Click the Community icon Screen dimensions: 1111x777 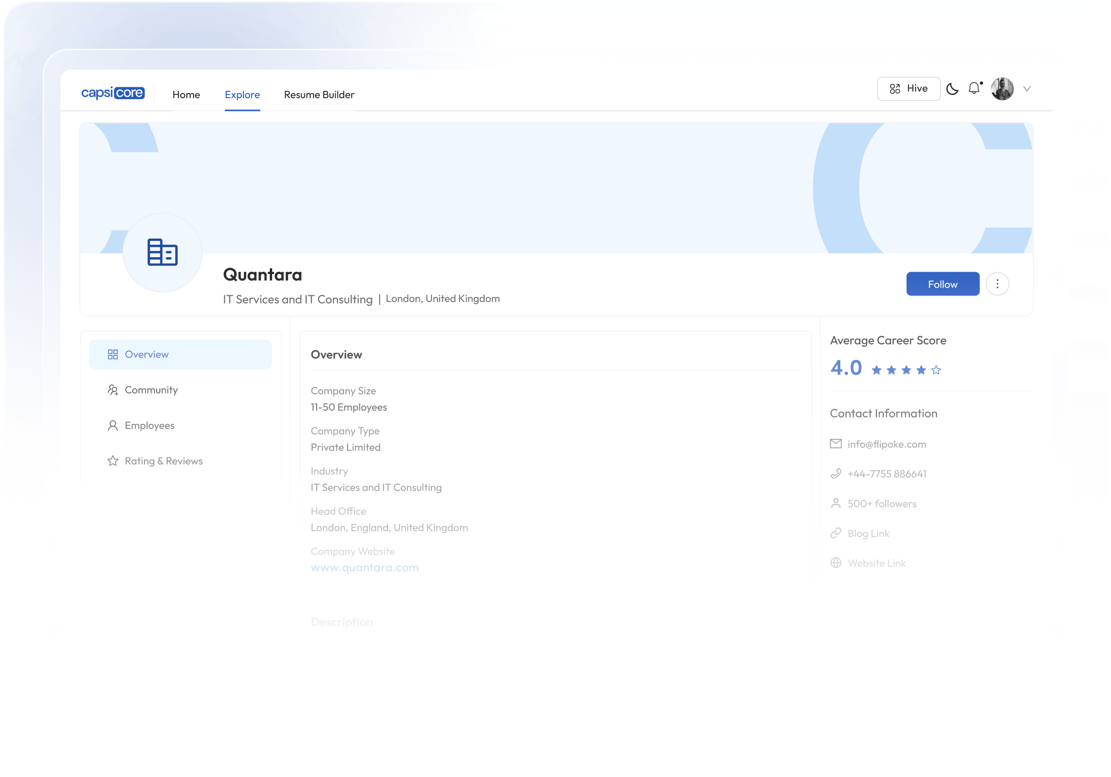112,390
